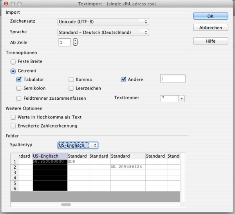235x214 pixels.
Task: Click the OK button
Action: [211, 16]
